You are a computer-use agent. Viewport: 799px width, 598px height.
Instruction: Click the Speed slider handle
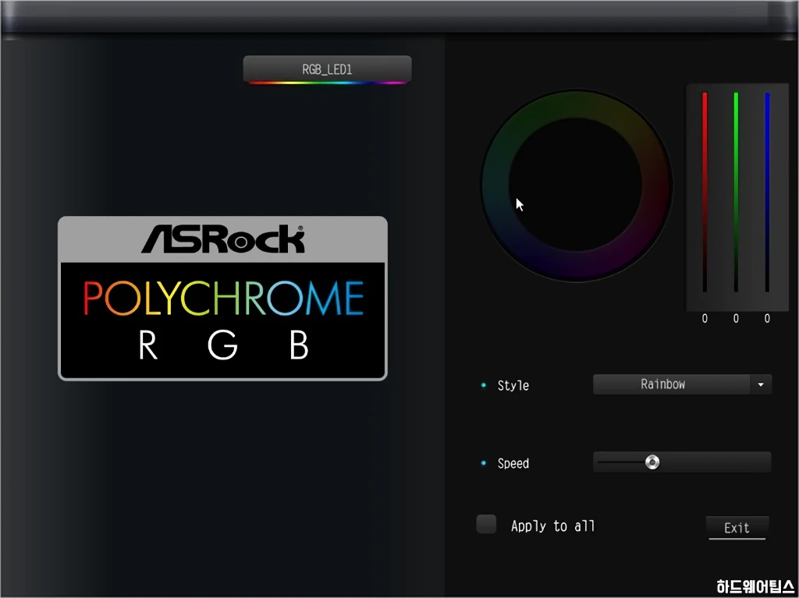[652, 462]
